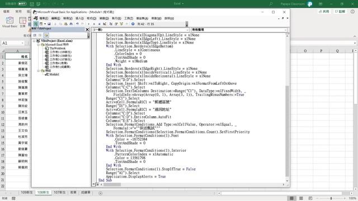
Task: Click the Share button in Excel
Action: (x=324, y=11)
